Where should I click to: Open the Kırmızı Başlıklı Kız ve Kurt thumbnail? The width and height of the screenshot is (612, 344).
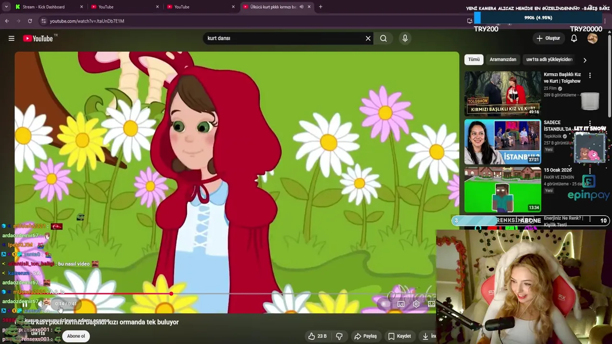503,94
